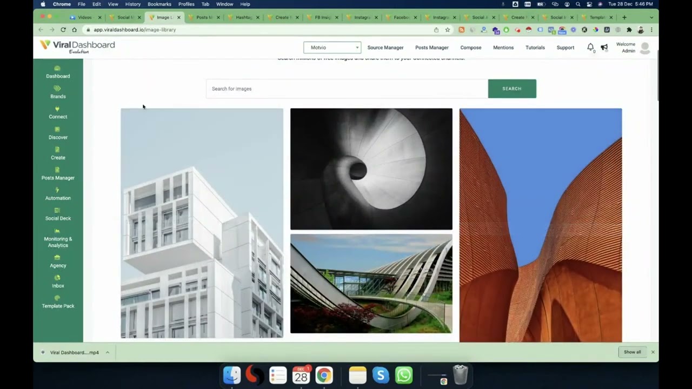Open Trash from the Dock
The height and width of the screenshot is (389, 692).
coord(460,375)
